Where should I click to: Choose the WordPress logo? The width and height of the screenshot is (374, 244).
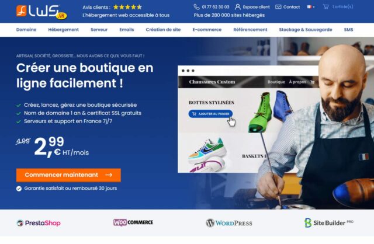228,223
